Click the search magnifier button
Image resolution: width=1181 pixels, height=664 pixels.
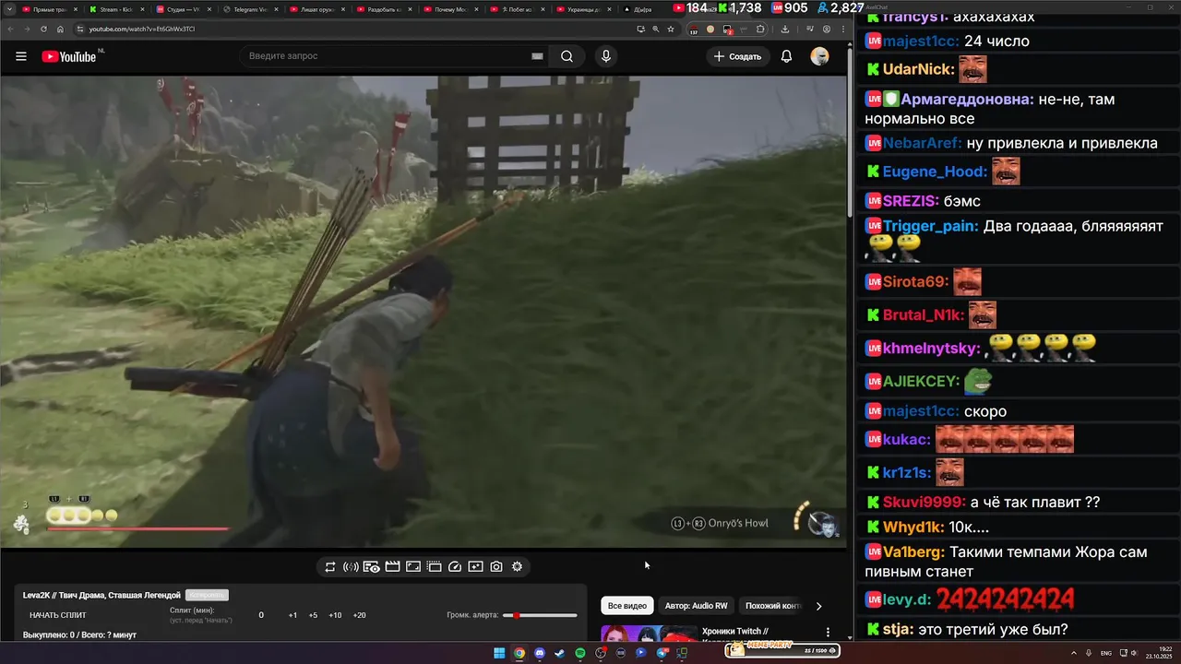(x=567, y=56)
